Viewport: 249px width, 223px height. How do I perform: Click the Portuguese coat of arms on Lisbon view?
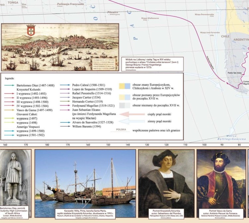click(x=31, y=31)
